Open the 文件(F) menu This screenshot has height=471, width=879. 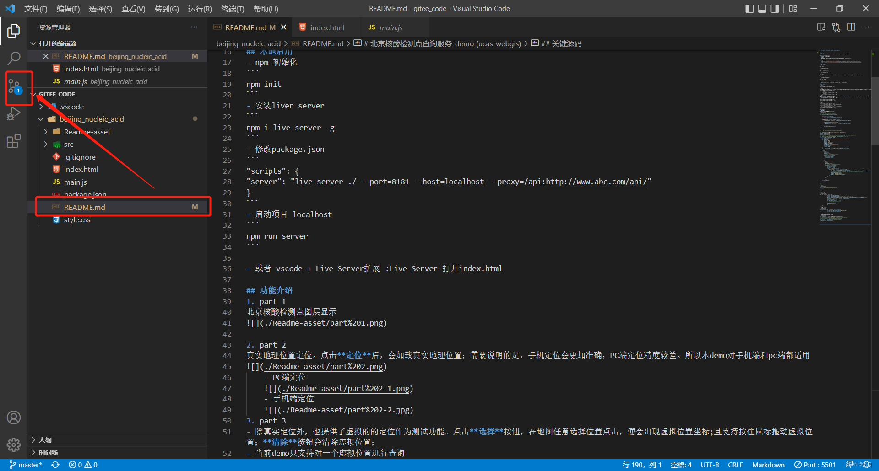click(x=36, y=9)
